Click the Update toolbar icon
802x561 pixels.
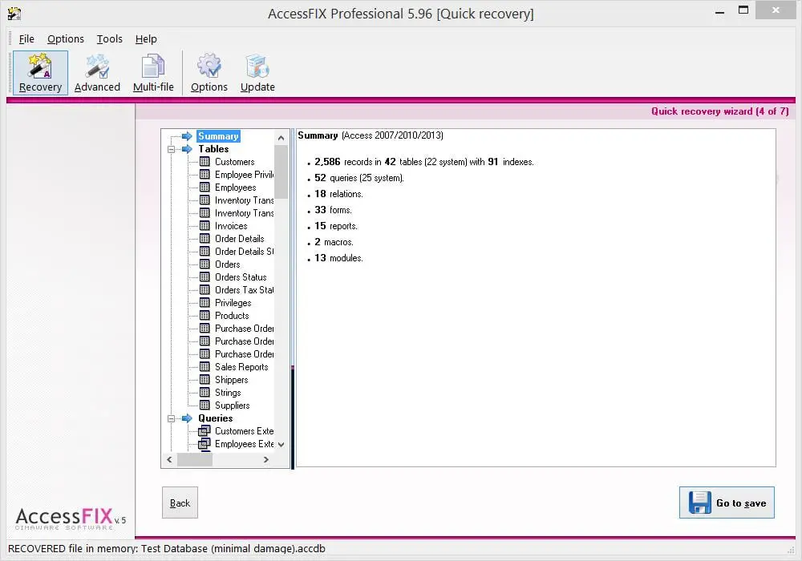pyautogui.click(x=257, y=73)
